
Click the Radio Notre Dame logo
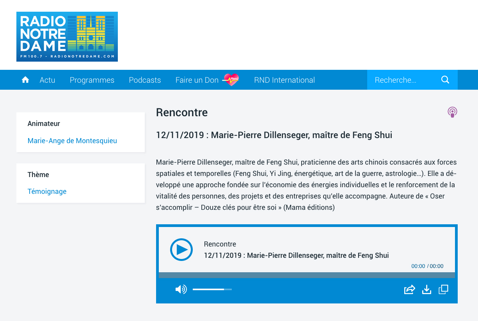pyautogui.click(x=67, y=37)
